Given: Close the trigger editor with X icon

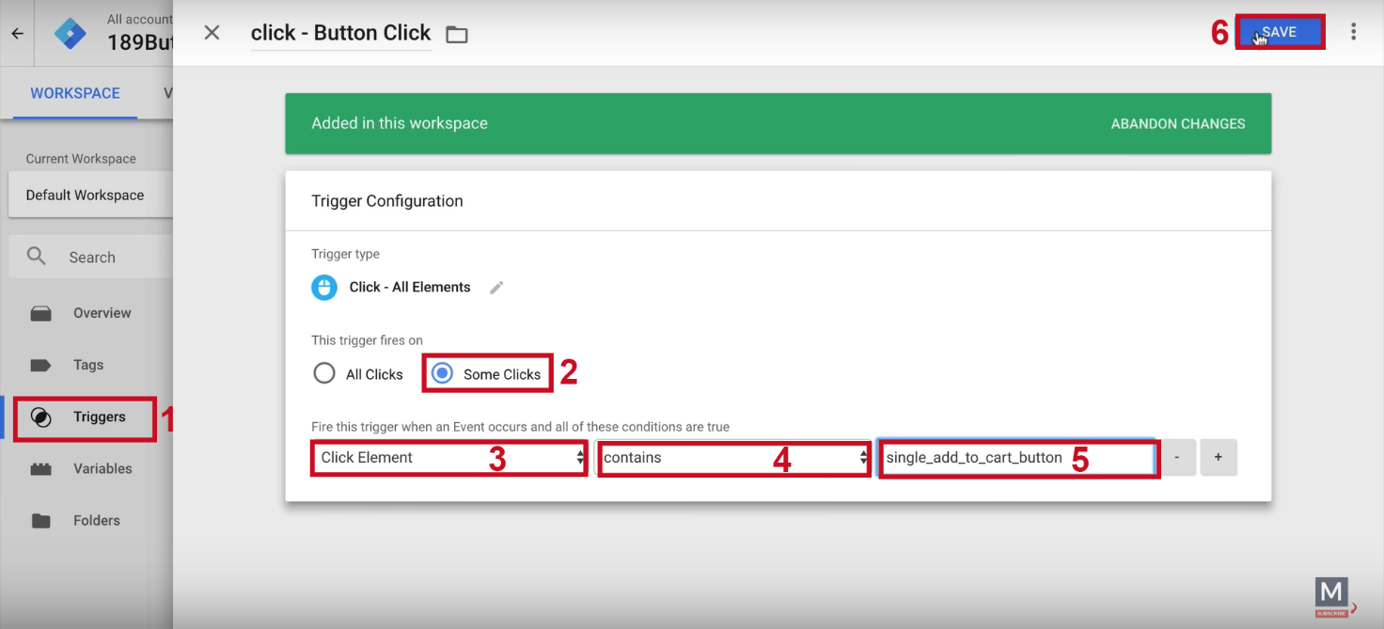Looking at the screenshot, I should pos(212,33).
